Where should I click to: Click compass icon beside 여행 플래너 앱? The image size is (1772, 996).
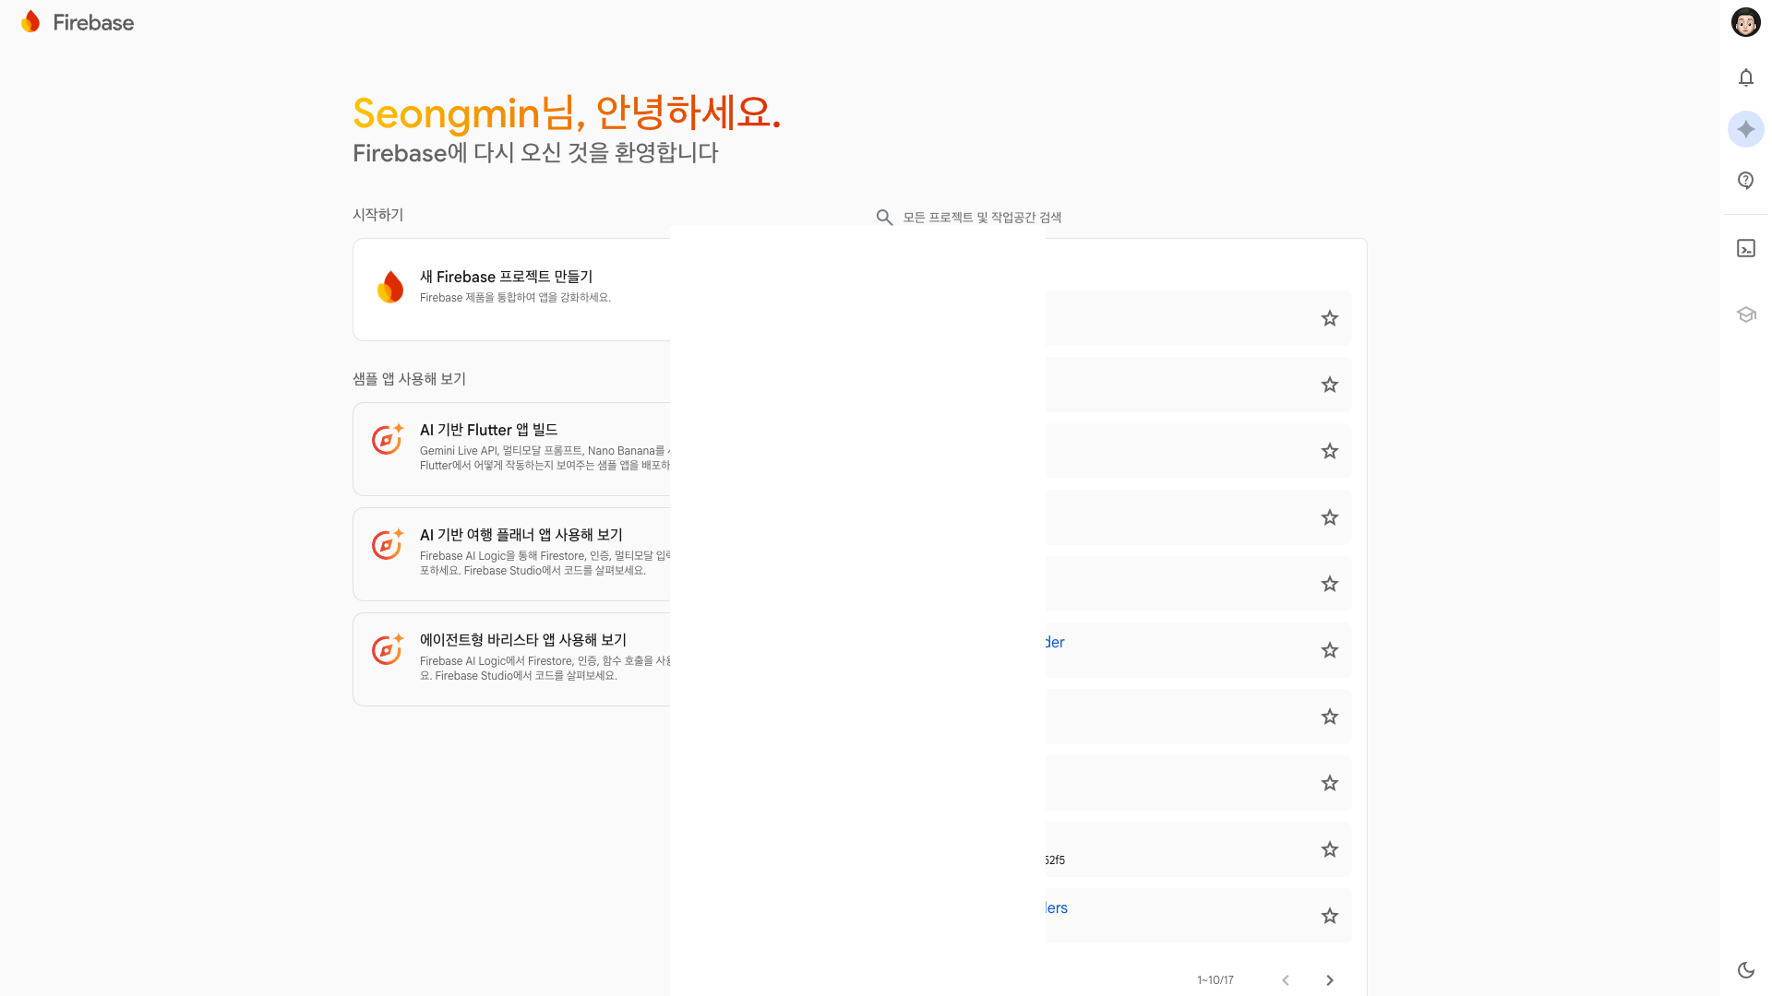(x=388, y=544)
